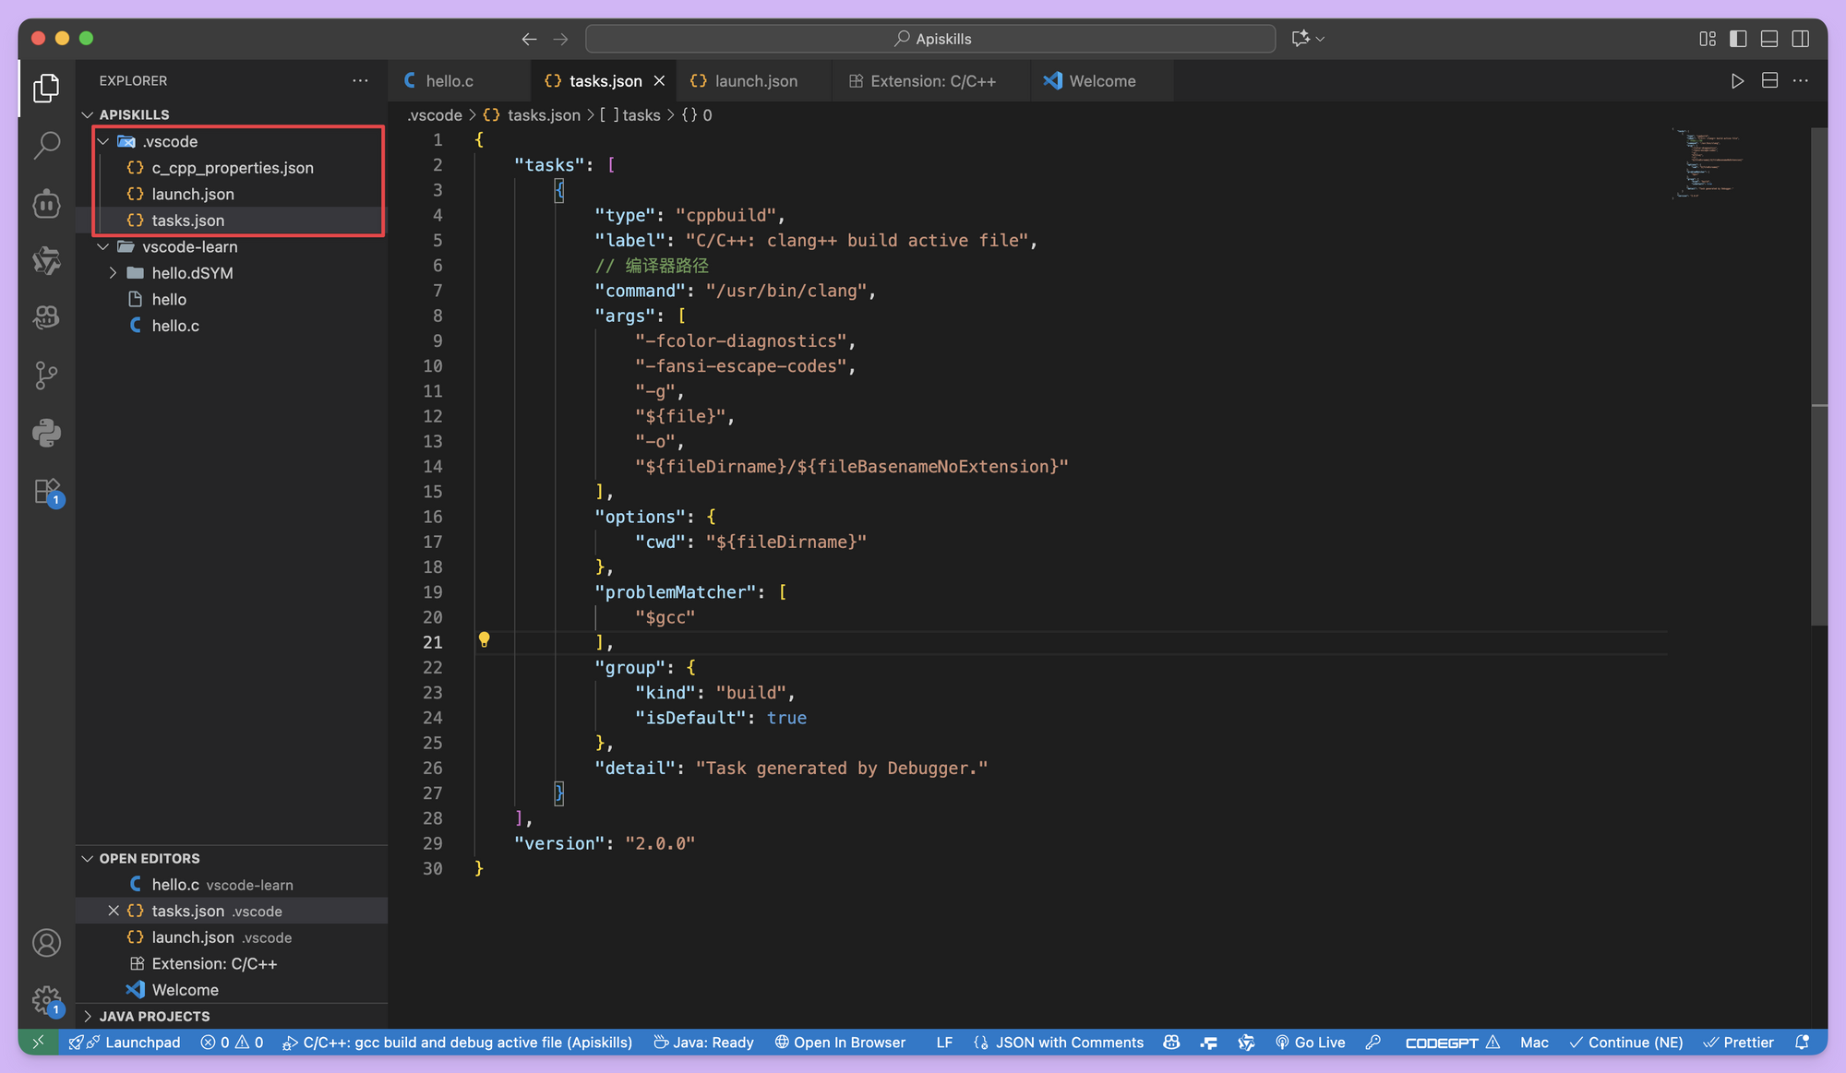Open the Search view in activity bar

click(46, 145)
